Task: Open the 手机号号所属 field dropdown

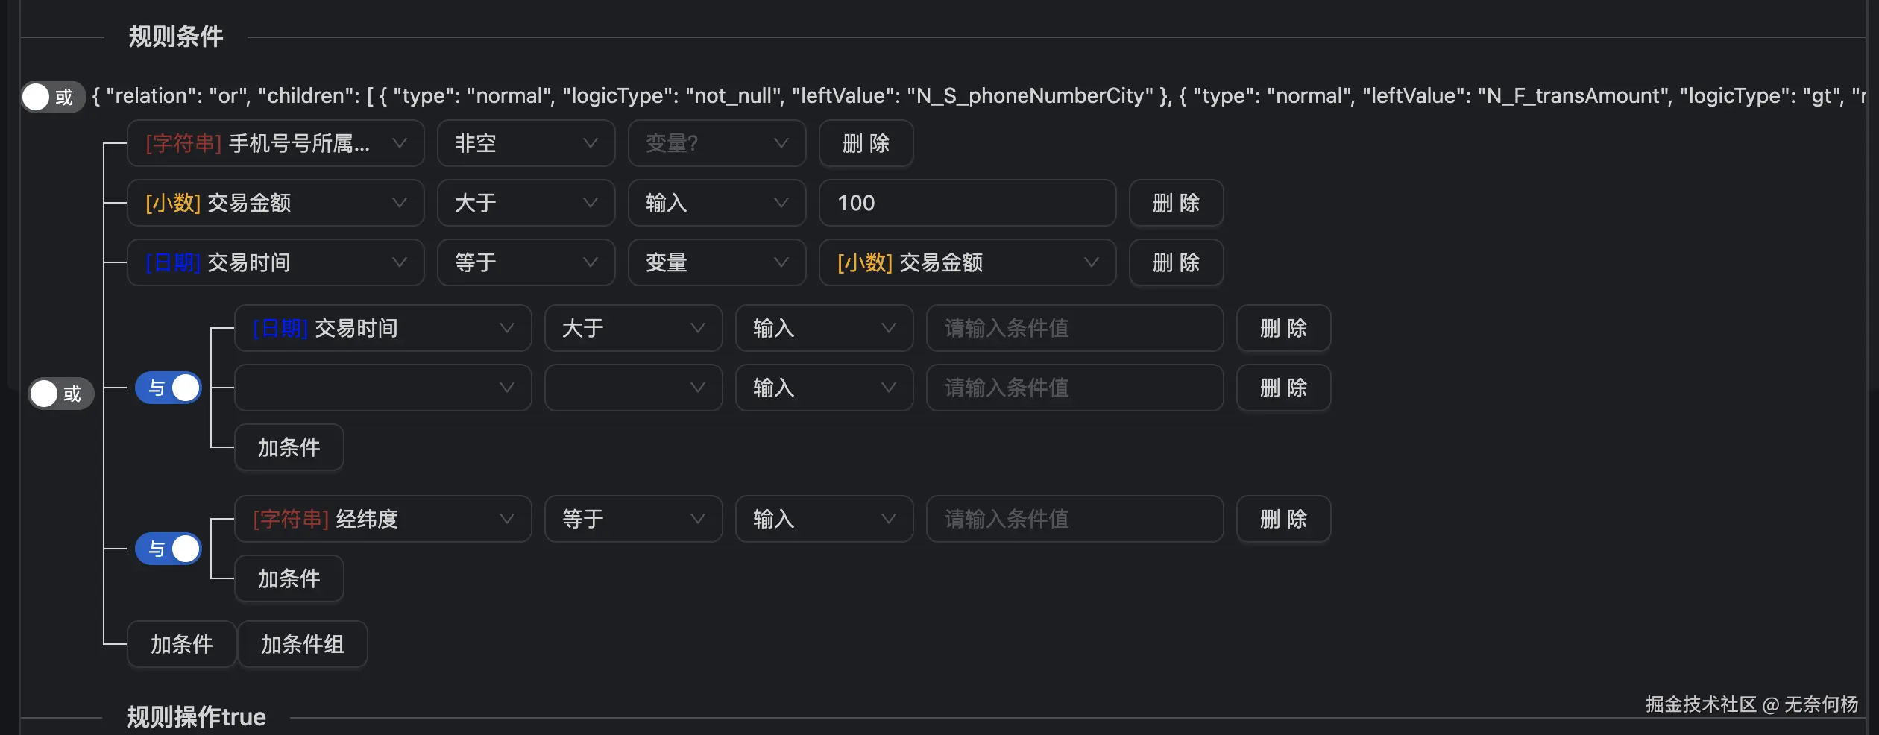Action: [275, 143]
